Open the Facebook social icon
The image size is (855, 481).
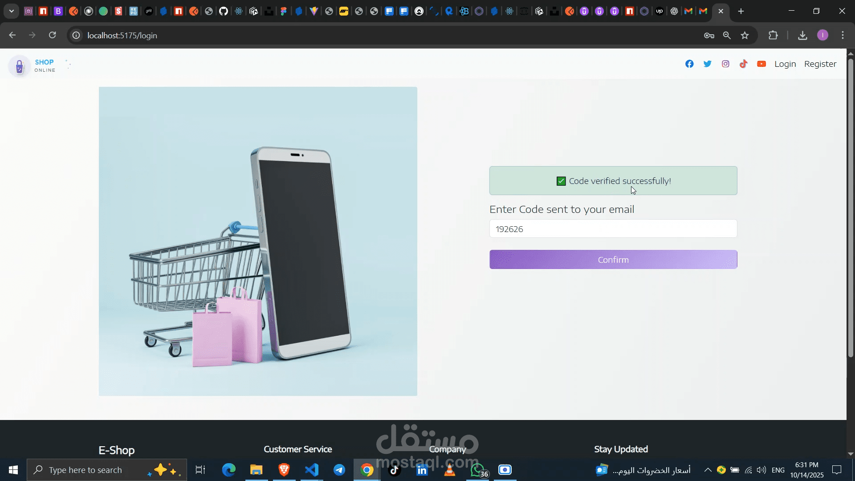coord(689,64)
